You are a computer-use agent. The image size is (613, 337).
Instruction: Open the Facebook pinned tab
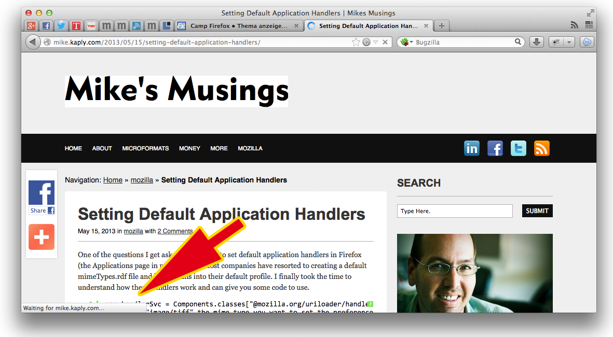click(46, 26)
